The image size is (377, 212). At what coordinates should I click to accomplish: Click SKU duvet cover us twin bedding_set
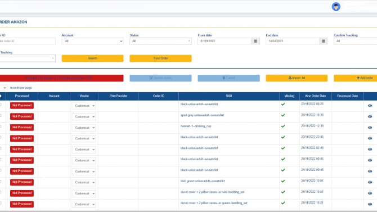click(212, 192)
